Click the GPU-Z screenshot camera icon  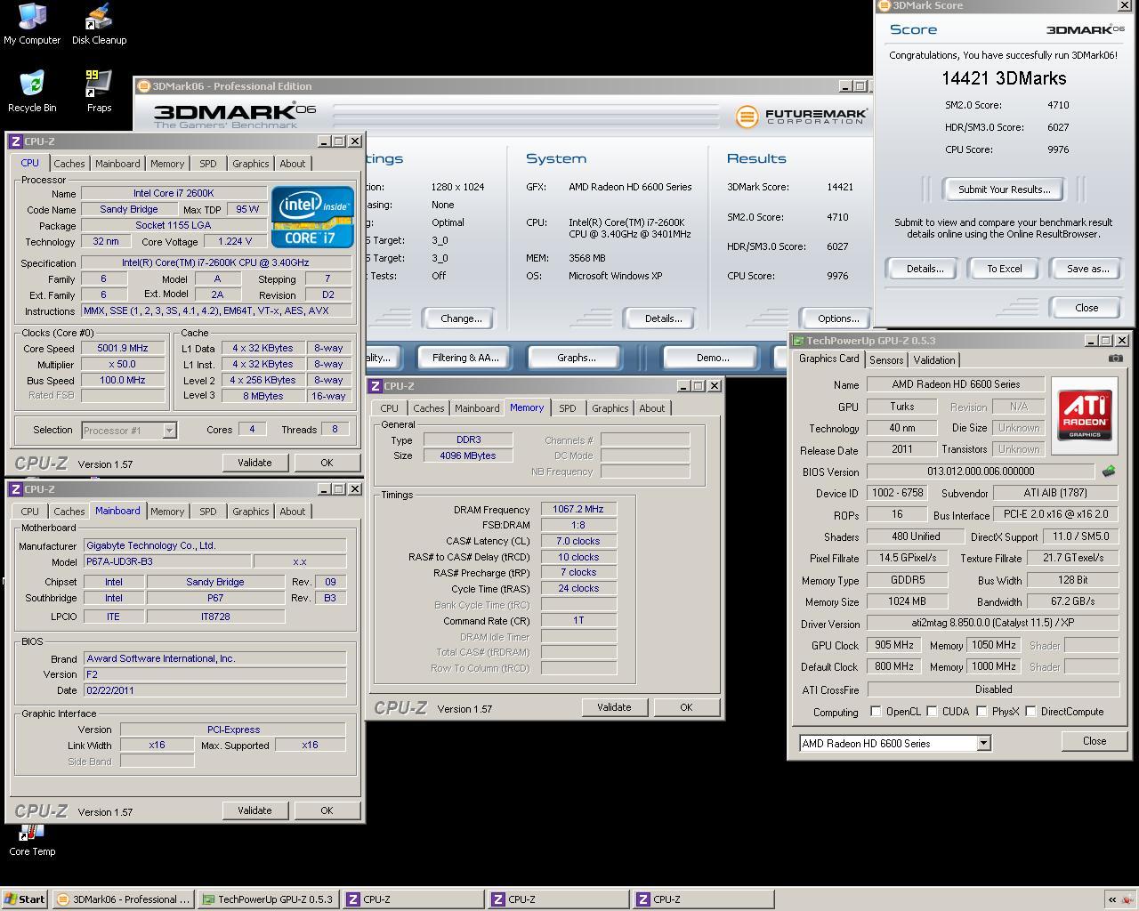coord(1115,359)
